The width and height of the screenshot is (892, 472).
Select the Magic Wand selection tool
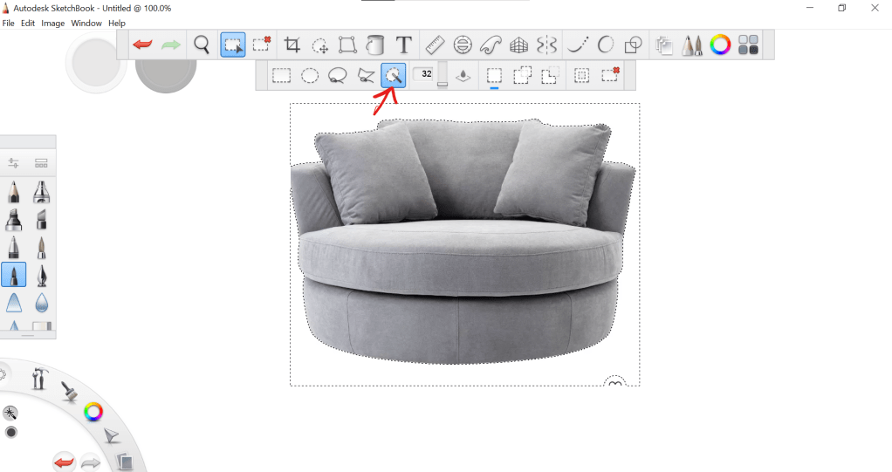394,75
